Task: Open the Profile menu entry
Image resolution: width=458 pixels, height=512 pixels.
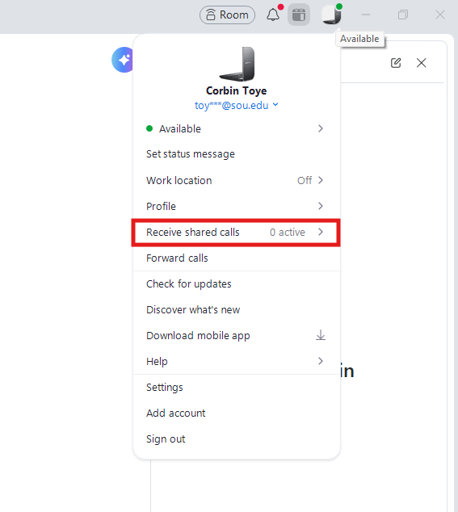Action: tap(237, 206)
